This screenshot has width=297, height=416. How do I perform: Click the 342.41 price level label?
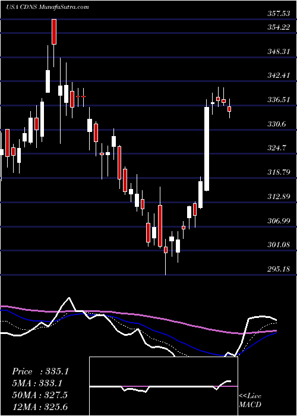278,75
